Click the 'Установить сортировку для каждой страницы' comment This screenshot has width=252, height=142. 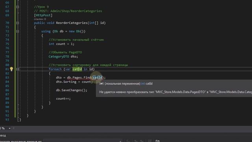pos(88,65)
